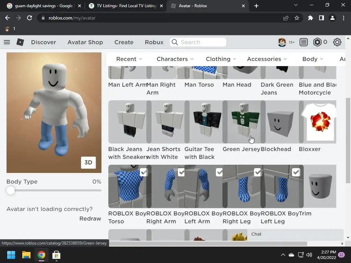Bookmark this page with star icon

click(x=297, y=18)
